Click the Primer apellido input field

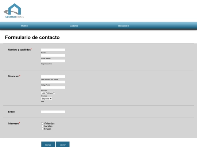tap(53, 55)
